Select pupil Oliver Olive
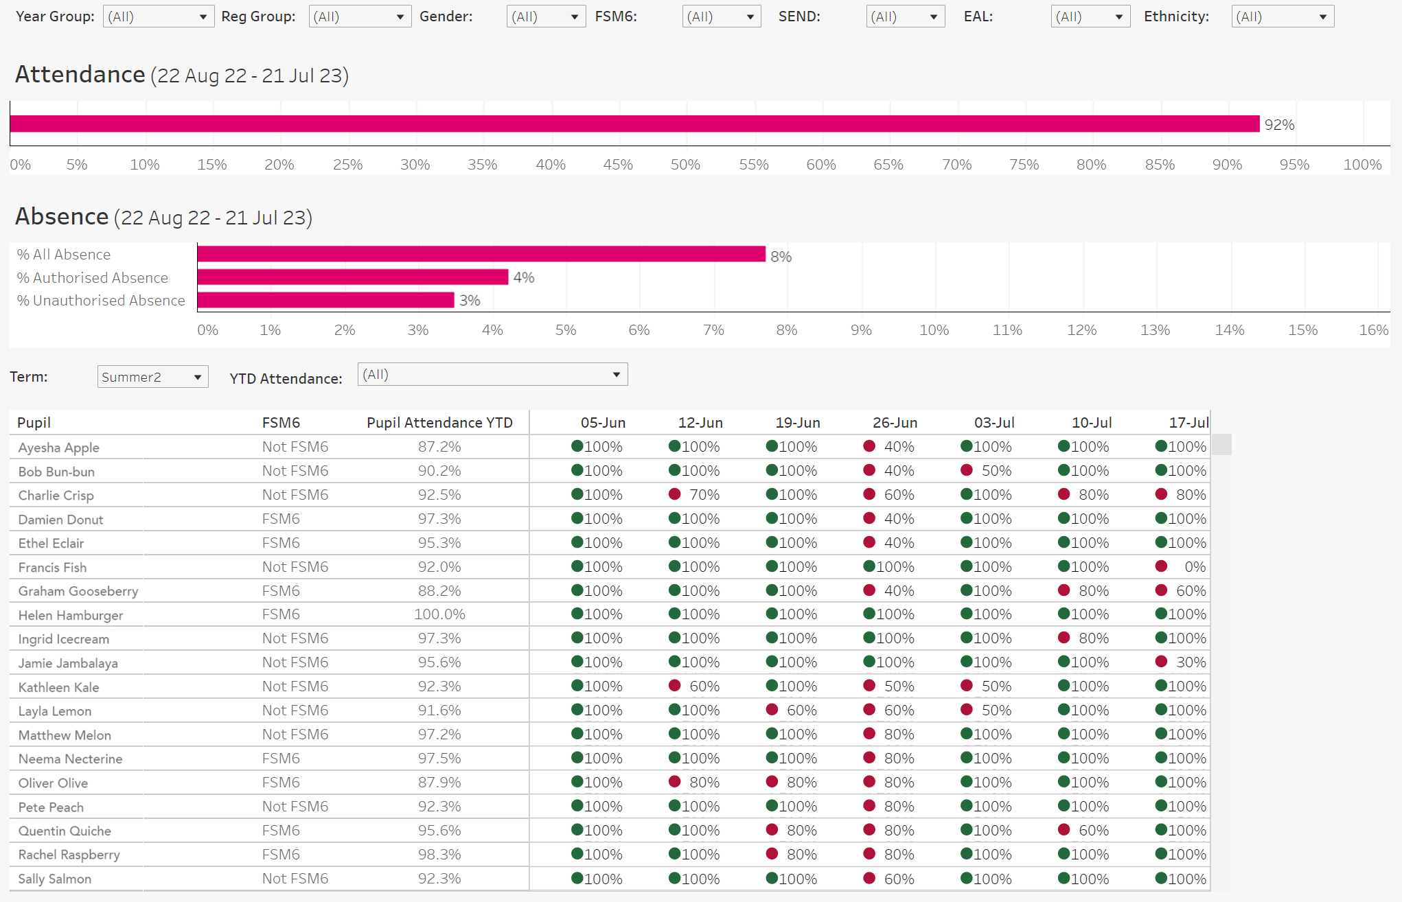This screenshot has width=1402, height=902. tap(53, 783)
